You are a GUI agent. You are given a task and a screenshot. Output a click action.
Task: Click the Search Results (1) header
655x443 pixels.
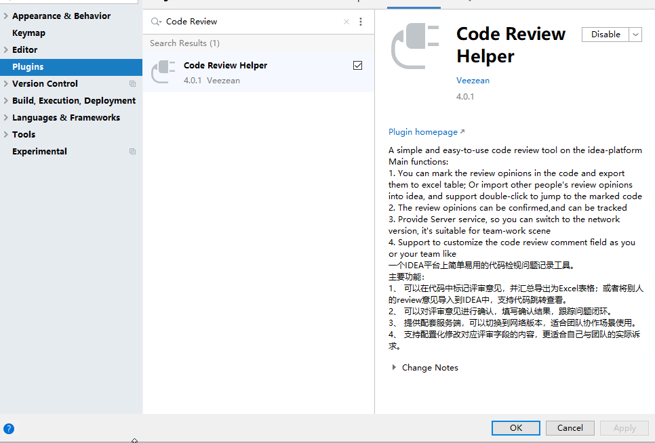pos(184,43)
